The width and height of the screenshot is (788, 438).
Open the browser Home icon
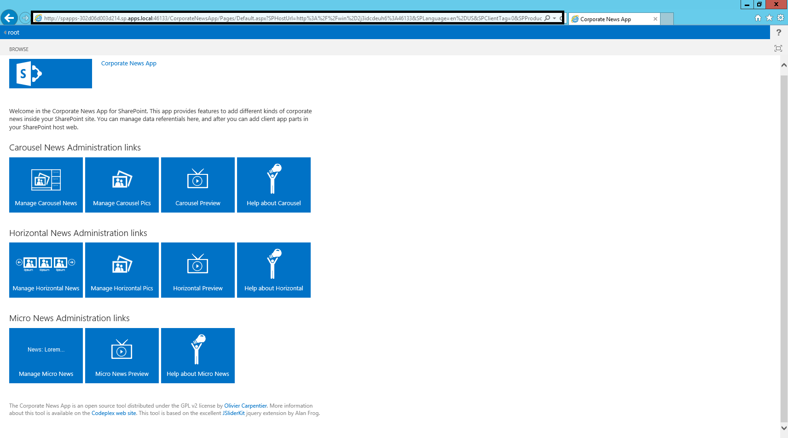[758, 18]
